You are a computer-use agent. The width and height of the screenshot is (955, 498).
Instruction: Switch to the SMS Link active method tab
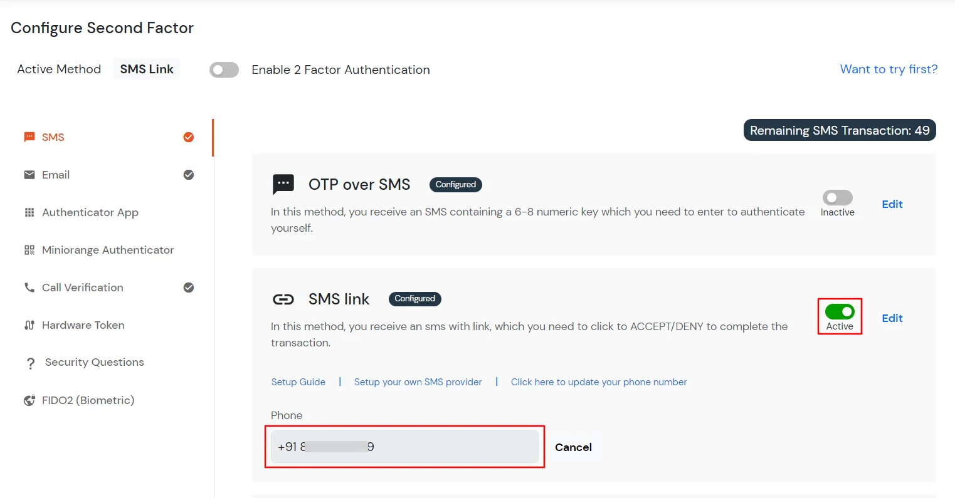[x=146, y=69]
